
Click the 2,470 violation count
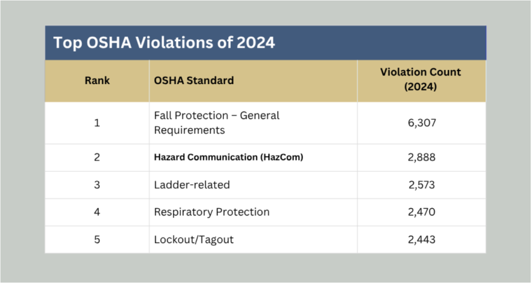(x=421, y=212)
